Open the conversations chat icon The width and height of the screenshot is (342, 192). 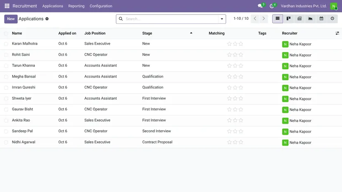pyautogui.click(x=260, y=6)
